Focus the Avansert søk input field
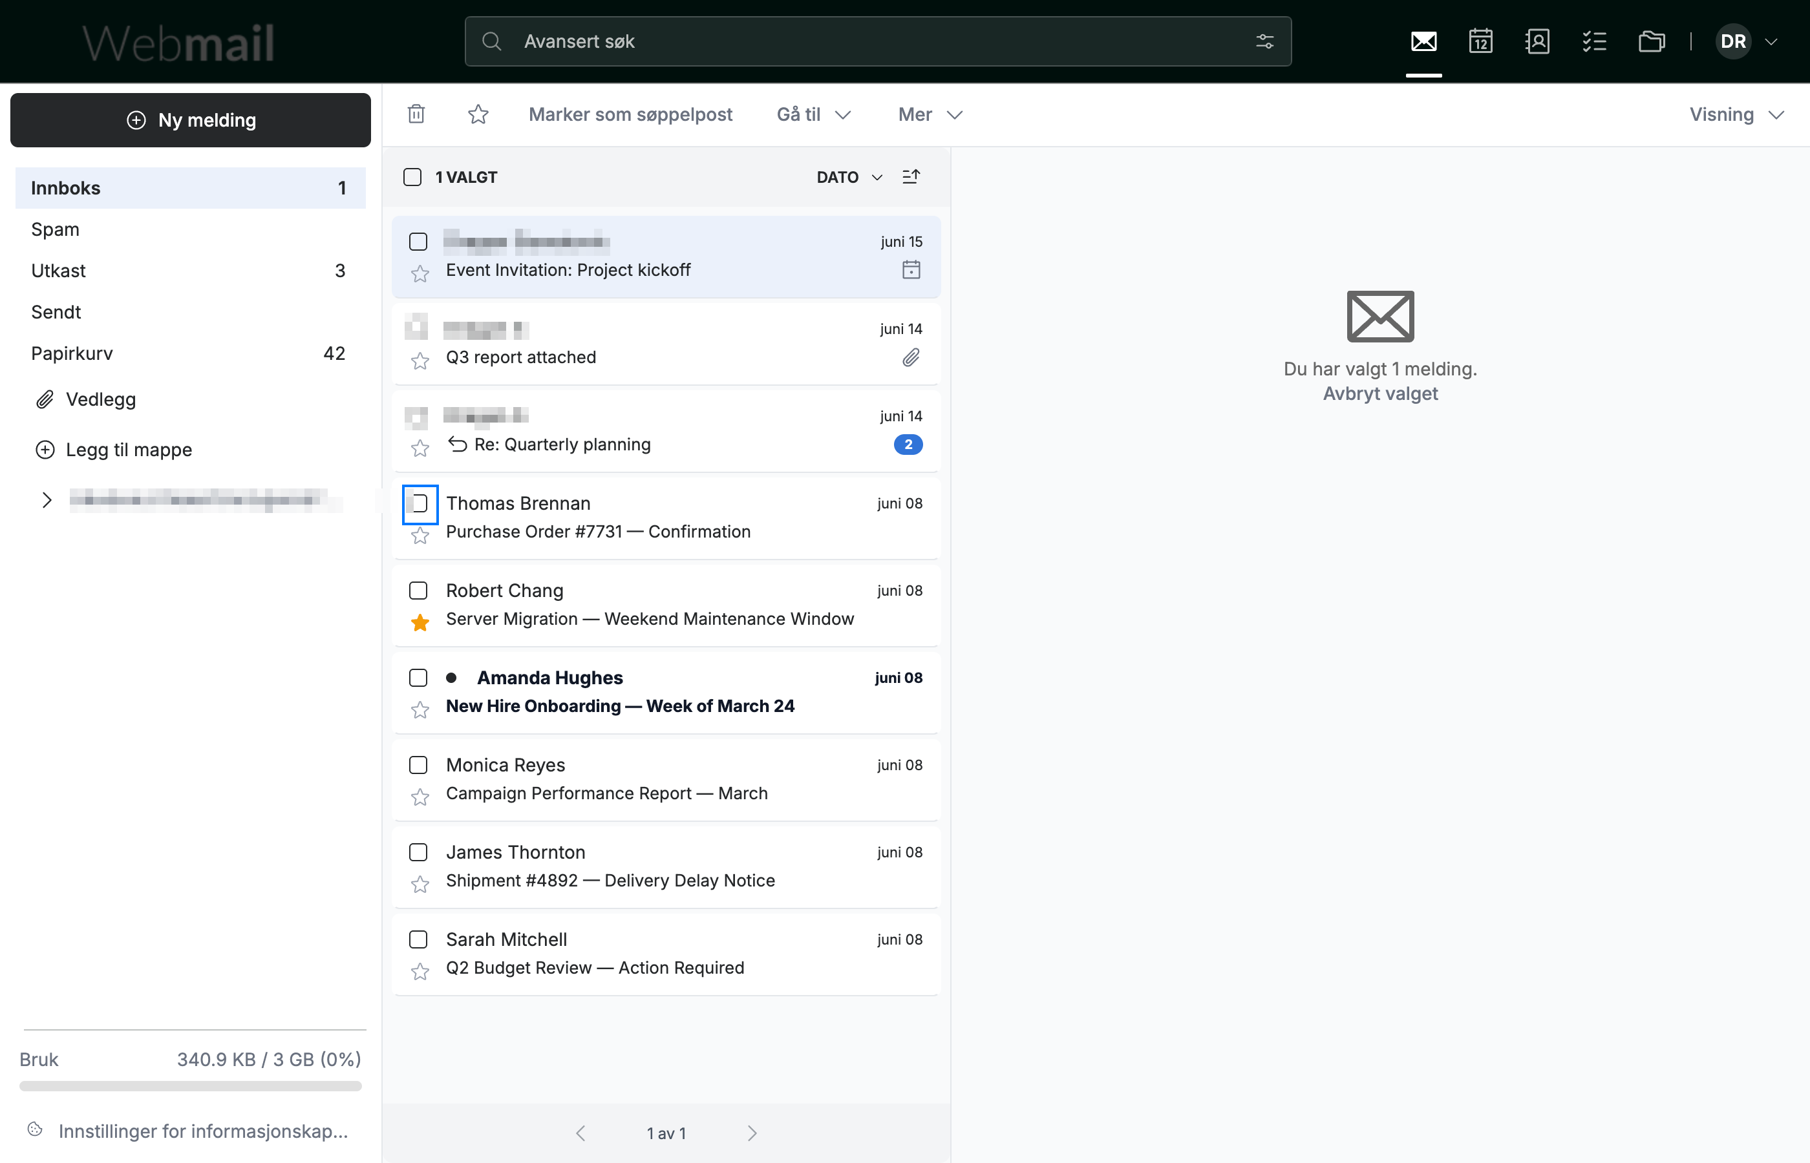Screen dimensions: 1810x1163 click(877, 41)
